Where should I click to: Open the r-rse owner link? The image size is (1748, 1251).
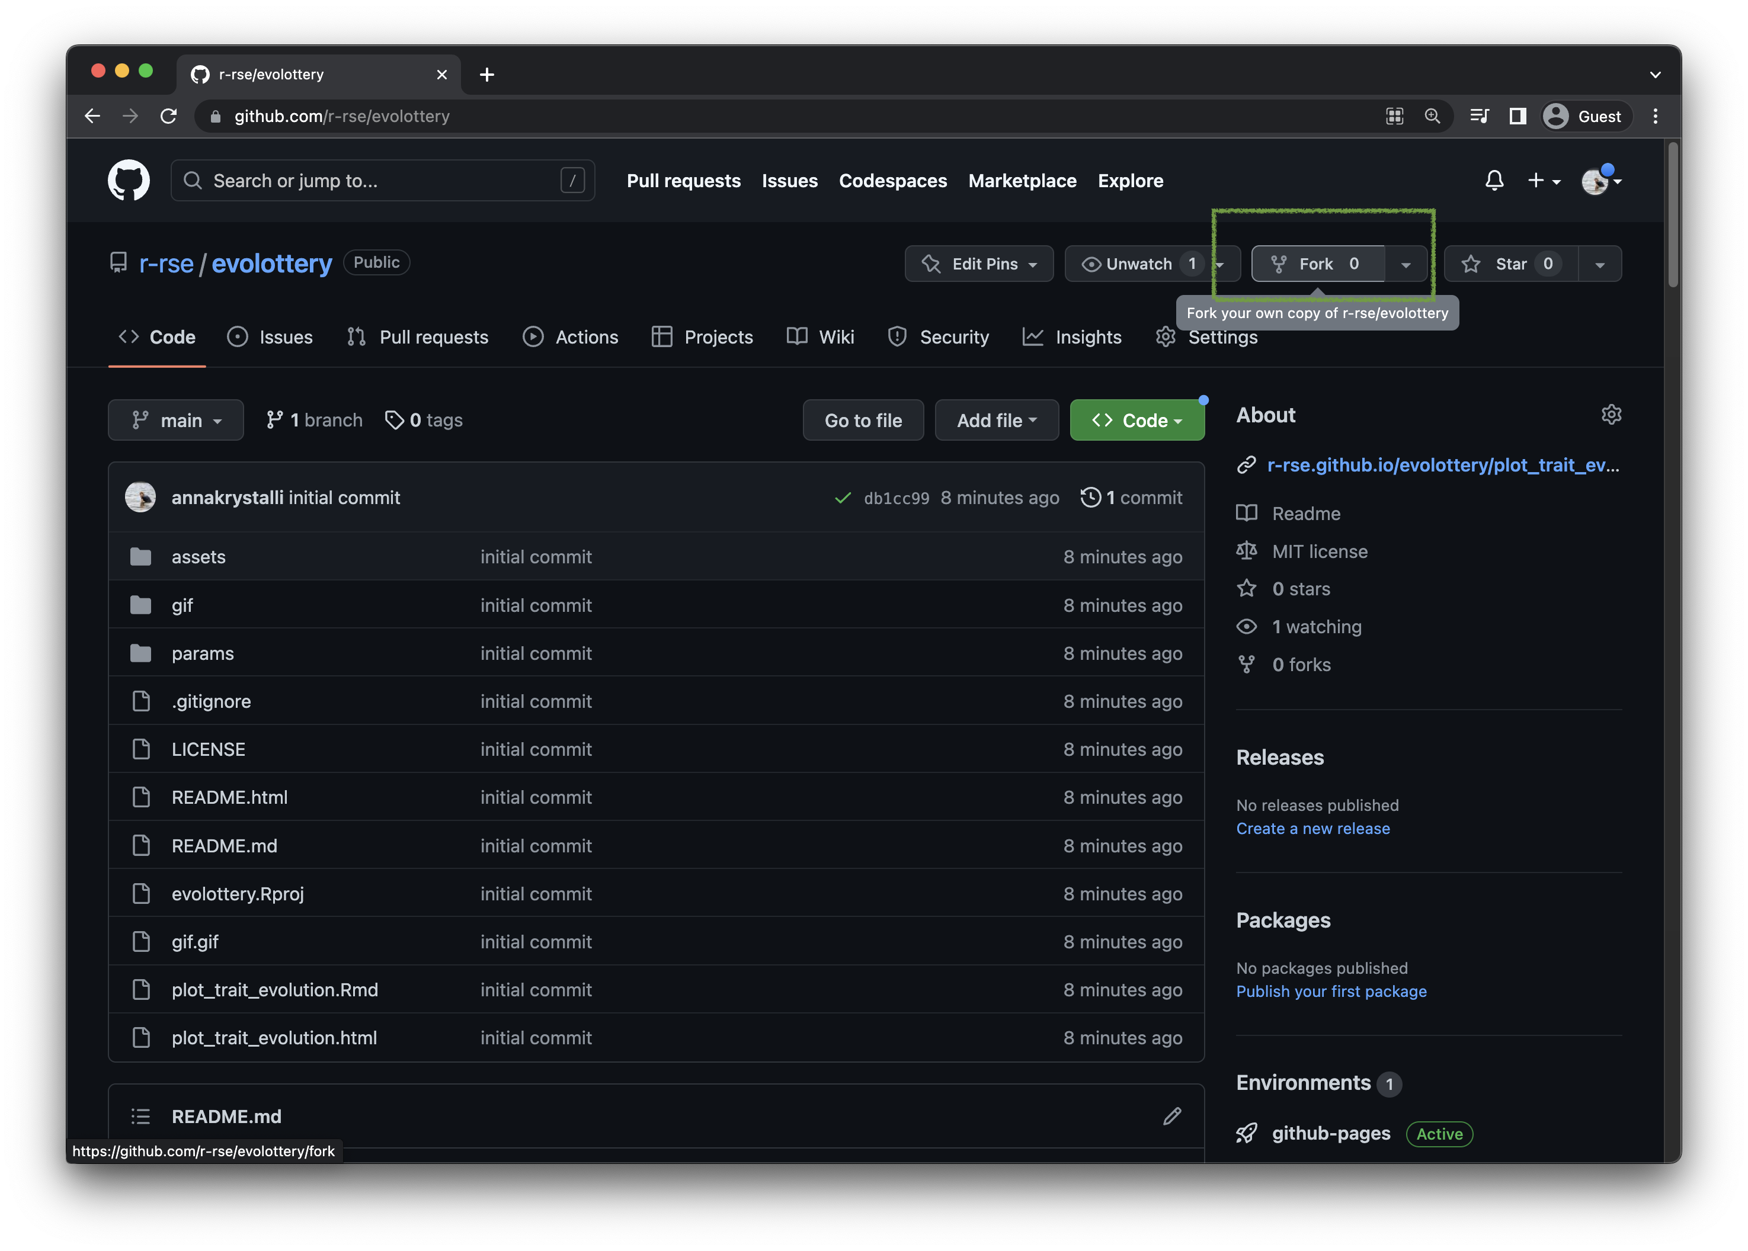tap(166, 264)
